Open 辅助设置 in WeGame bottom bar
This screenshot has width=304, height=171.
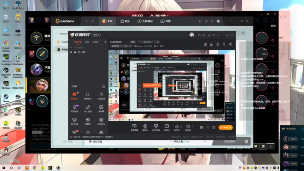tap(96, 141)
